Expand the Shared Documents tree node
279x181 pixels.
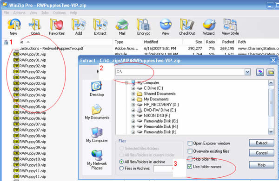(133, 94)
